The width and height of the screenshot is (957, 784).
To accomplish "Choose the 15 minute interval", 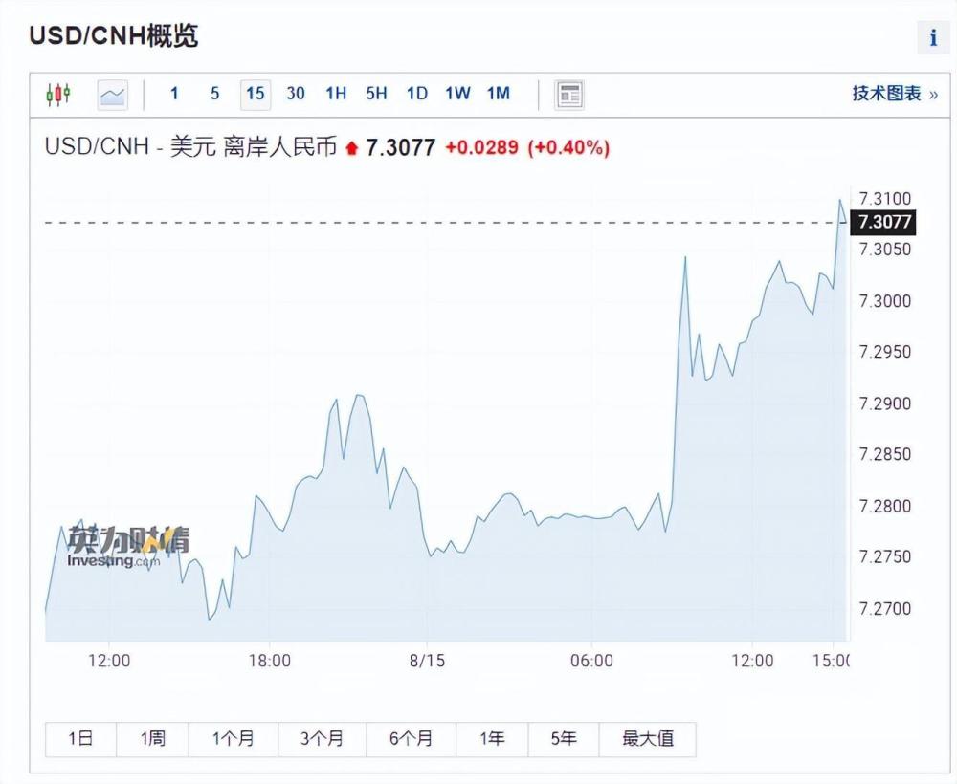I will [x=256, y=95].
